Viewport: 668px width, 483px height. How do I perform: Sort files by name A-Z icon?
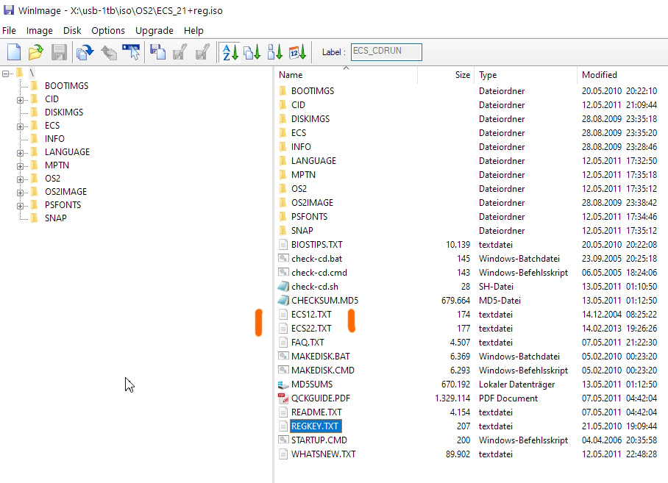[230, 52]
